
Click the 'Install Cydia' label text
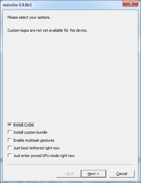click(23, 125)
